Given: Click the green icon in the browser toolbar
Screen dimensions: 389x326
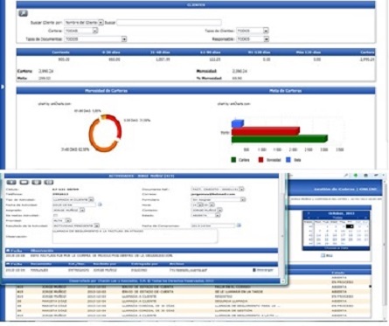Looking at the screenshot, I should [x=356, y=176].
